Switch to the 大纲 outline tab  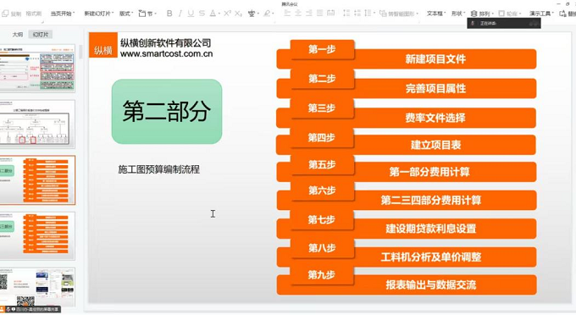pos(17,35)
